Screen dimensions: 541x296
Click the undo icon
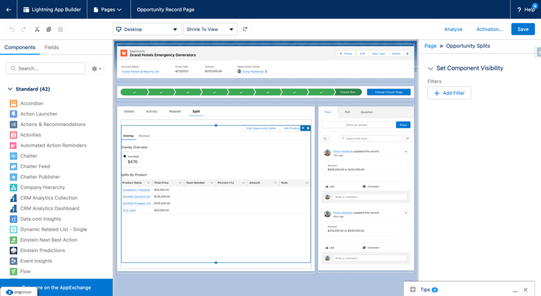tap(12, 30)
